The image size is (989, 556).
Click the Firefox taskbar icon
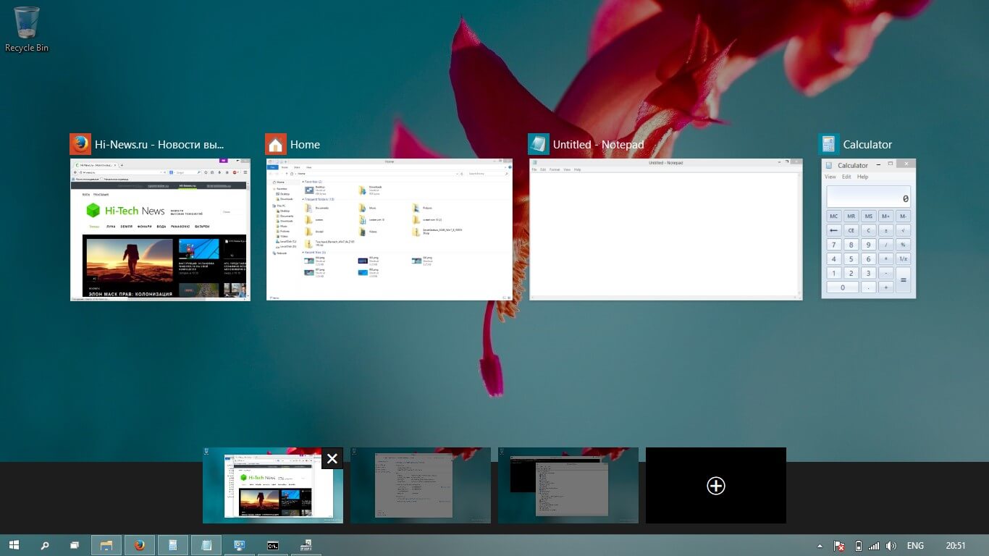tap(140, 545)
